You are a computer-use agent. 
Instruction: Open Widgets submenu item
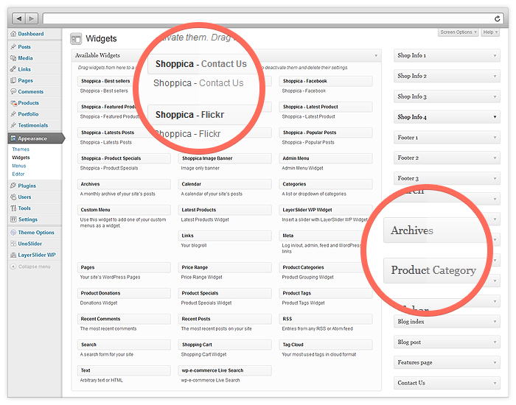[21, 158]
